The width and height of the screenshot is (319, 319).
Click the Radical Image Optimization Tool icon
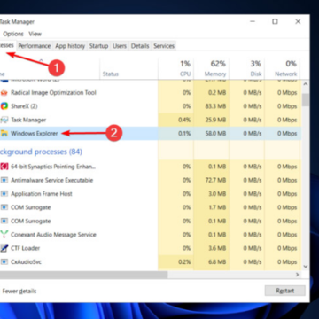point(4,93)
